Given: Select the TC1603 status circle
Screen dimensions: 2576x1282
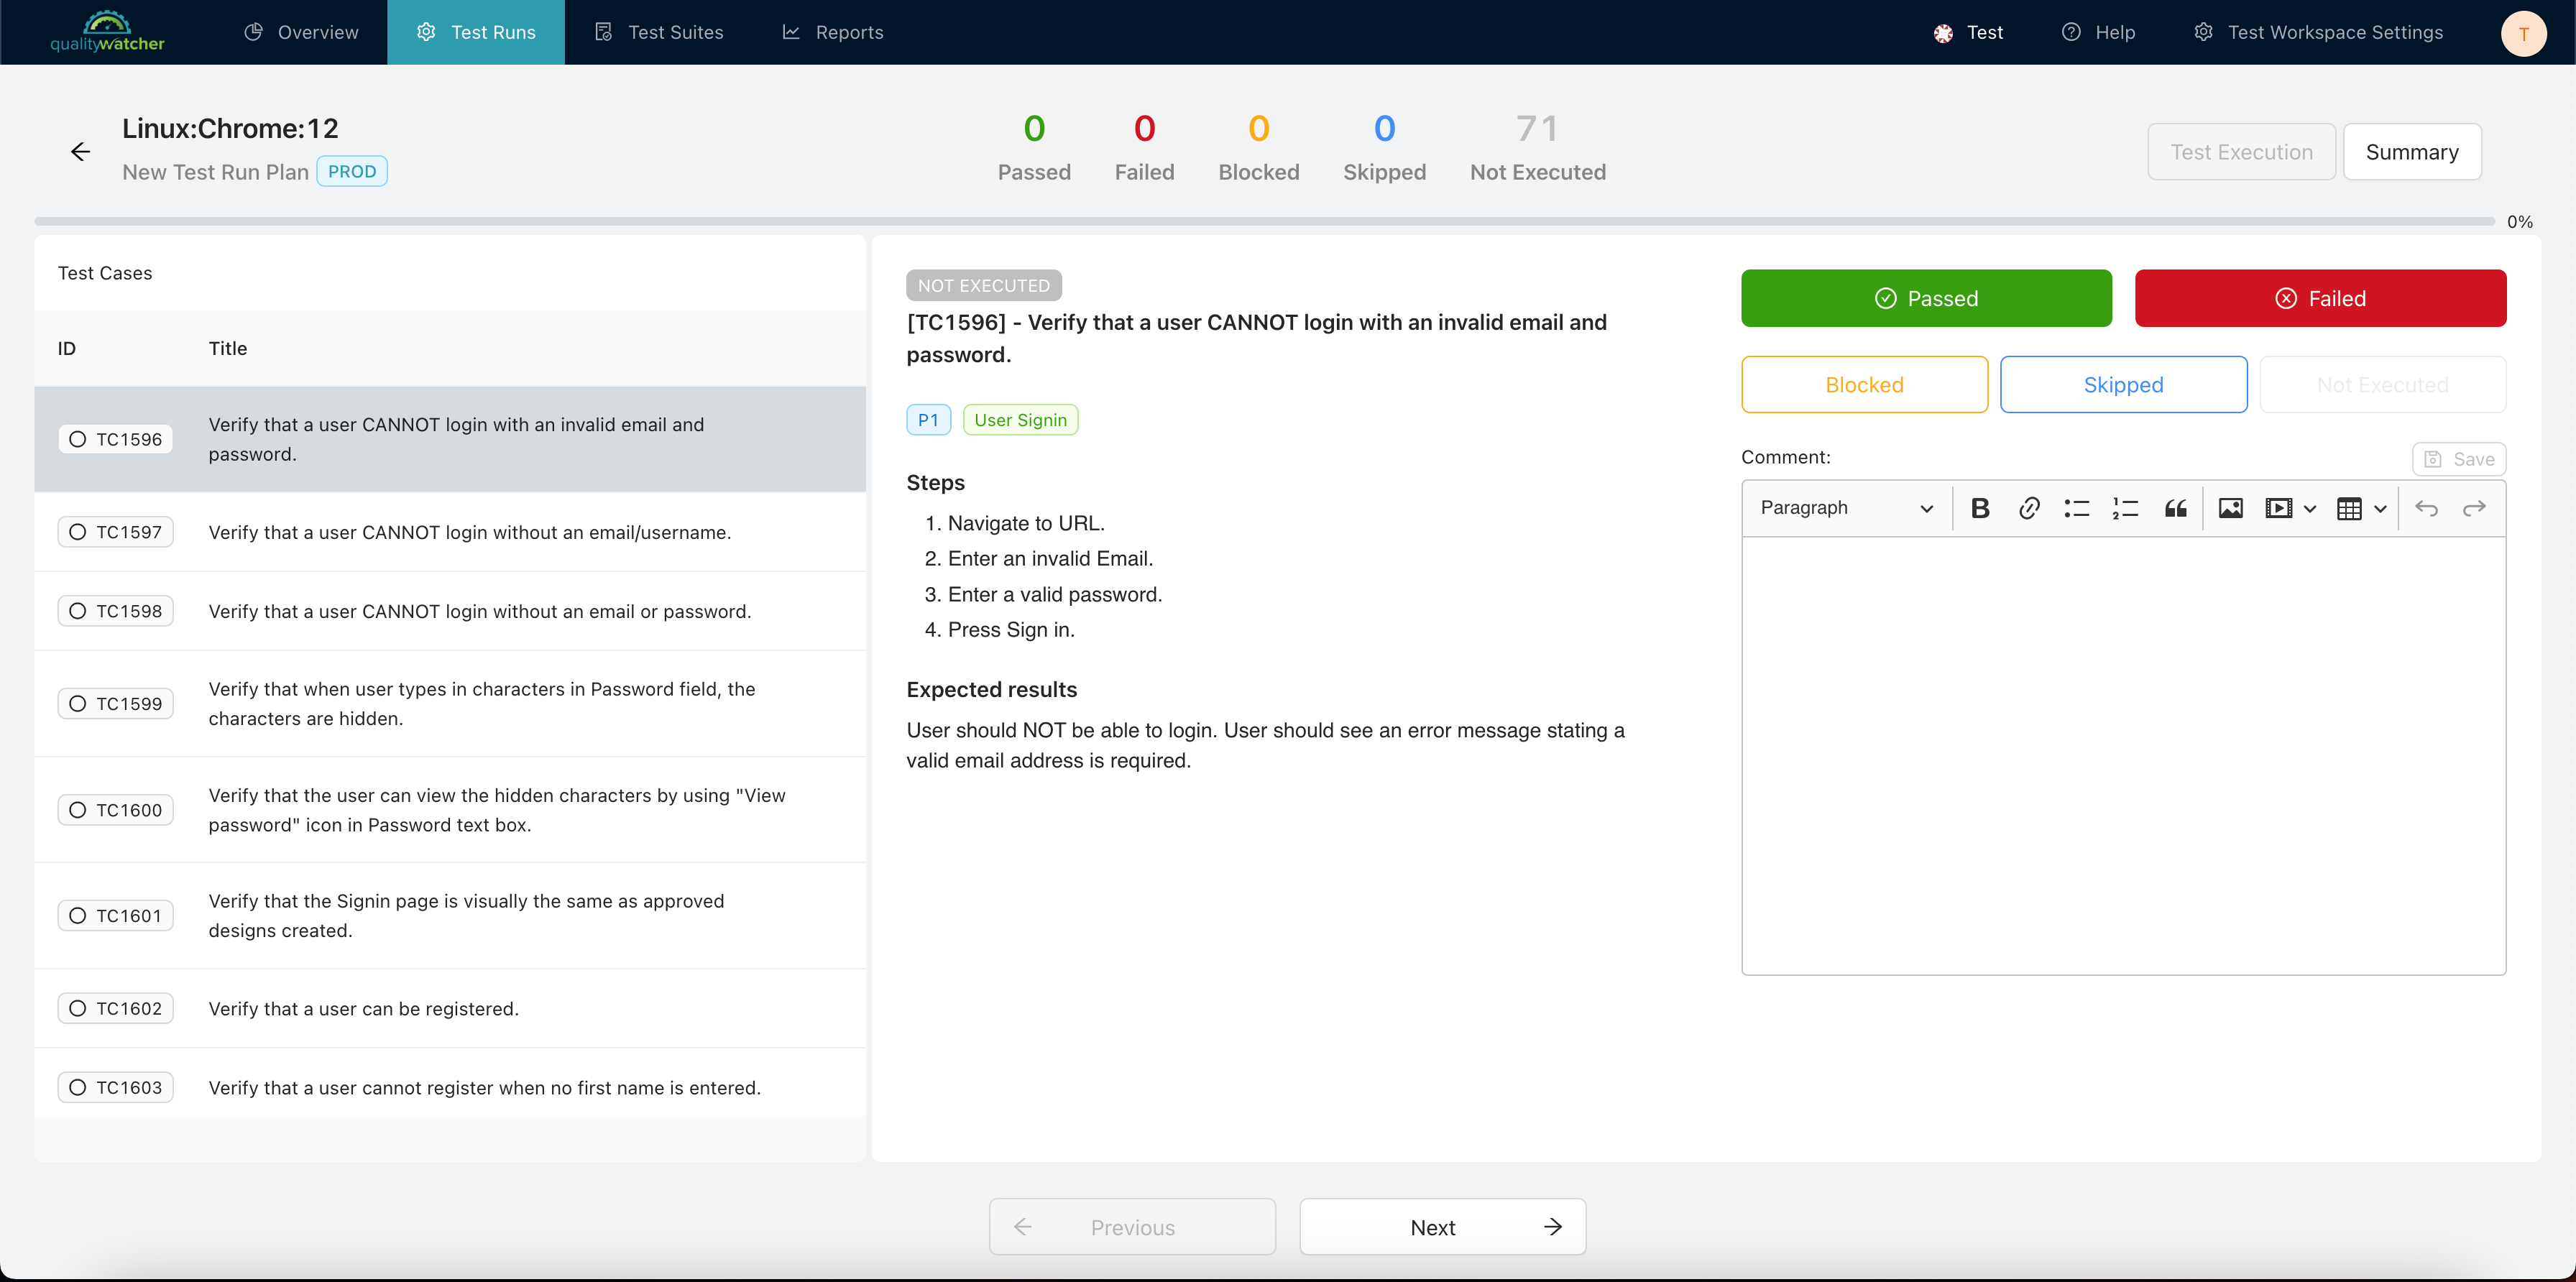Looking at the screenshot, I should click(78, 1088).
